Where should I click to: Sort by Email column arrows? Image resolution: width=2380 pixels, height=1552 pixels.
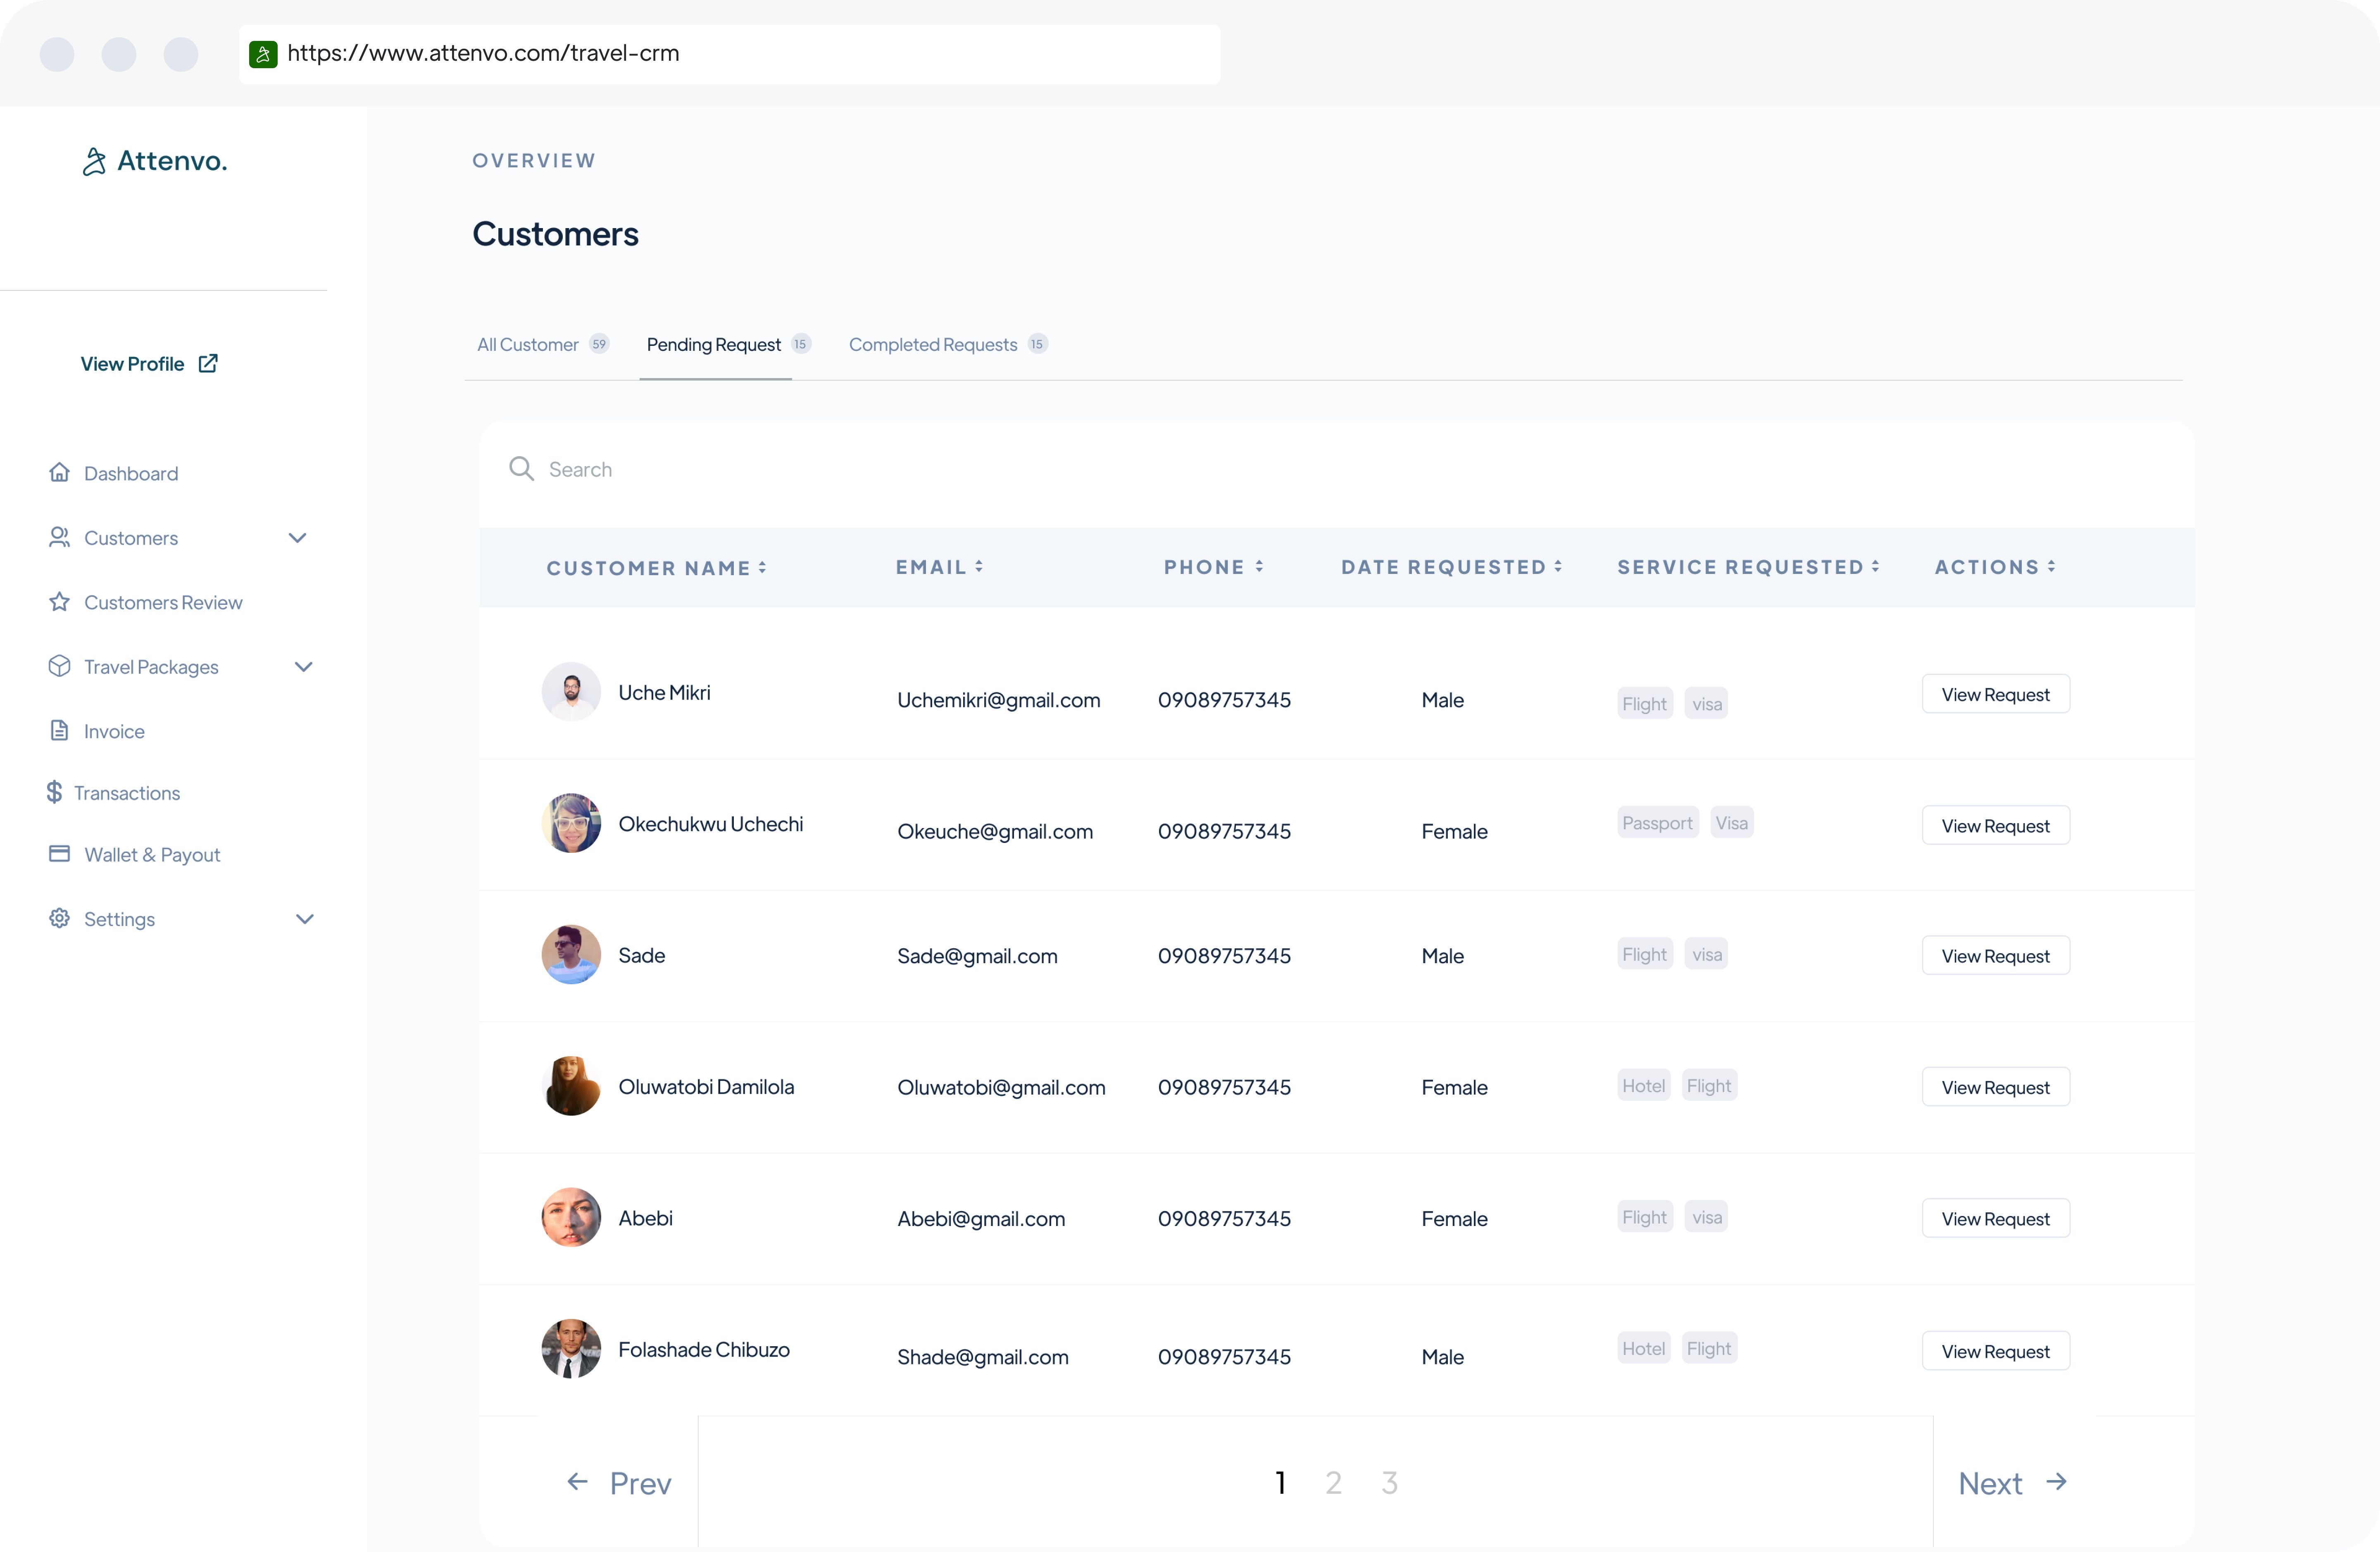[x=979, y=566]
